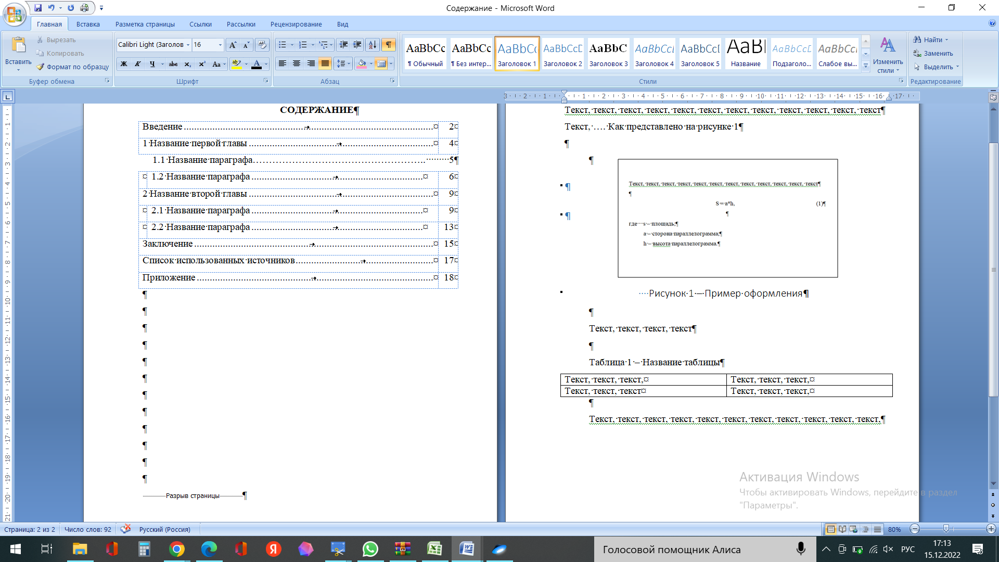The image size is (999, 562).
Task: Click the yellow text highlight color
Action: click(237, 64)
